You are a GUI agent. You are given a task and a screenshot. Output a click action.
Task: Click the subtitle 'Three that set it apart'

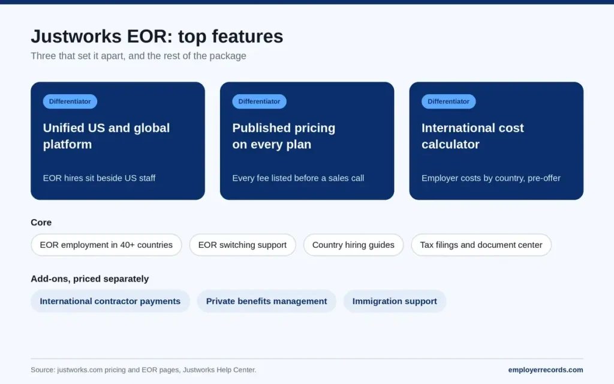[x=139, y=56]
